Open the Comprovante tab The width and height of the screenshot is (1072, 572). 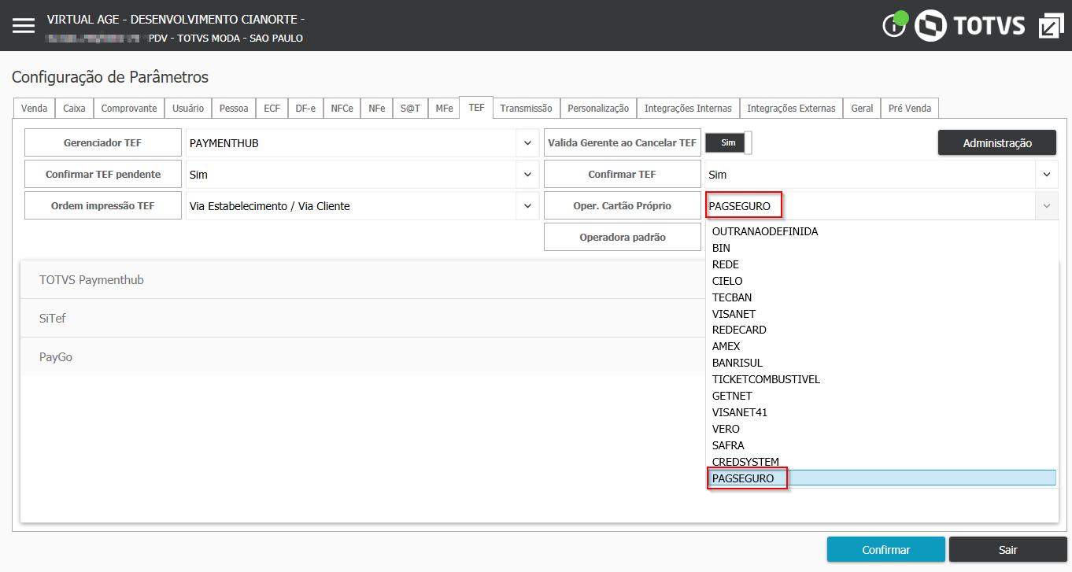click(129, 109)
